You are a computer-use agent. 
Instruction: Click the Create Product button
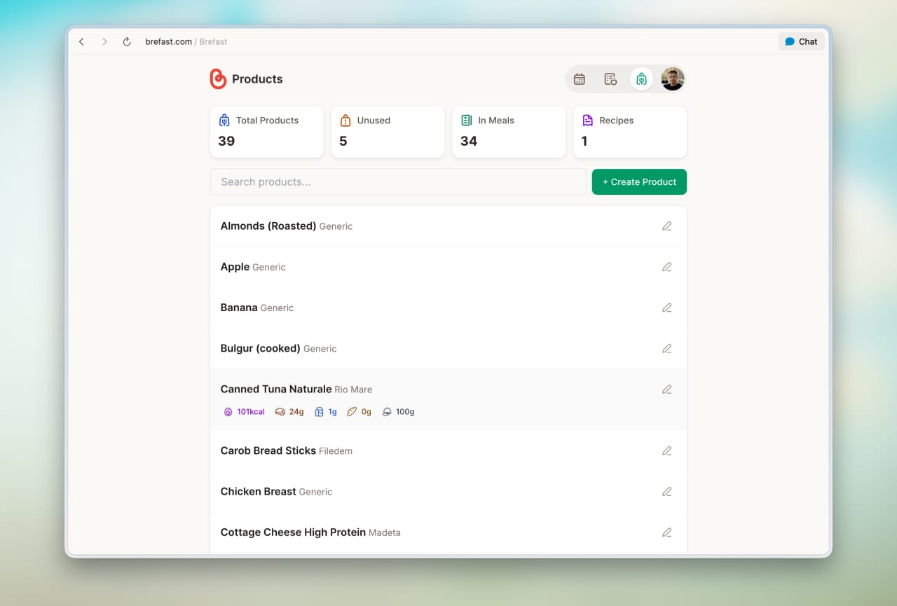639,182
